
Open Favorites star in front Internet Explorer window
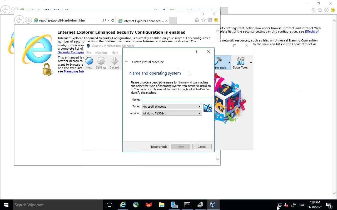click(203, 20)
